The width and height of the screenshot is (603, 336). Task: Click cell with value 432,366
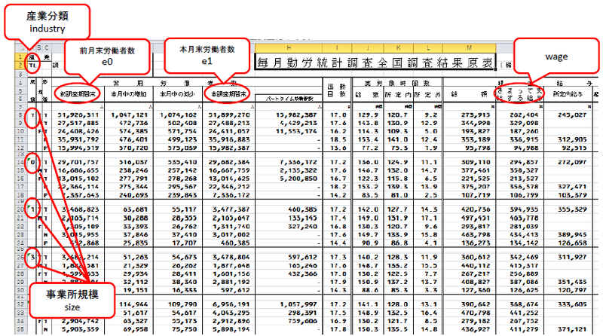[302, 273]
